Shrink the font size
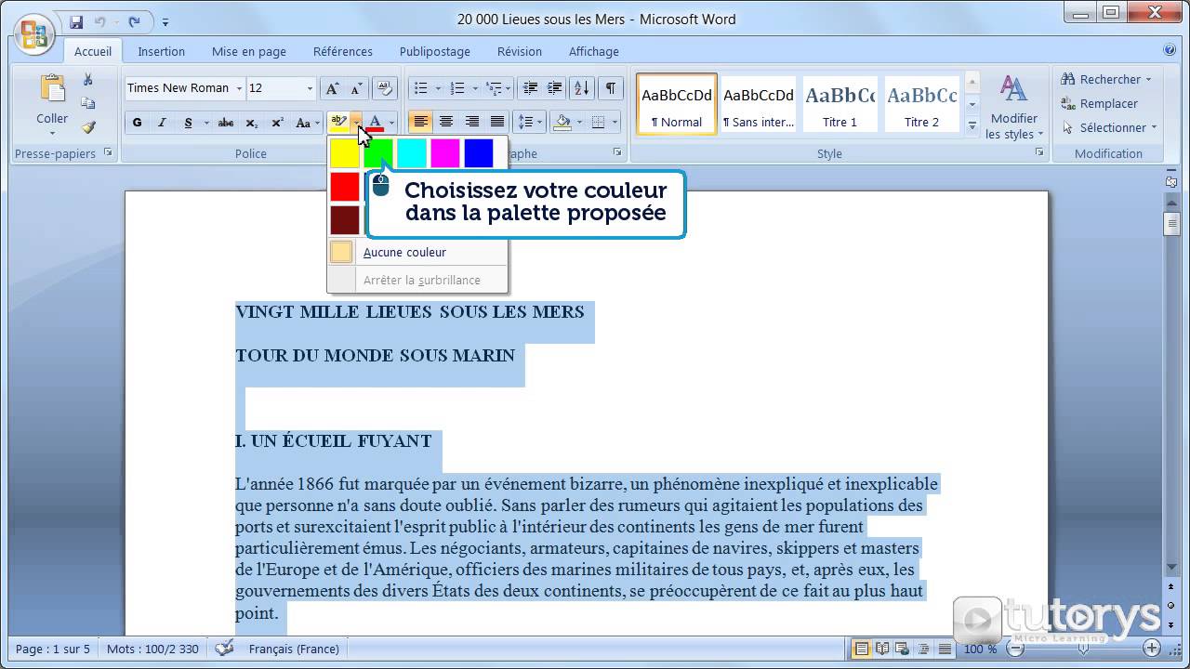The width and height of the screenshot is (1190, 669). pyautogui.click(x=356, y=88)
